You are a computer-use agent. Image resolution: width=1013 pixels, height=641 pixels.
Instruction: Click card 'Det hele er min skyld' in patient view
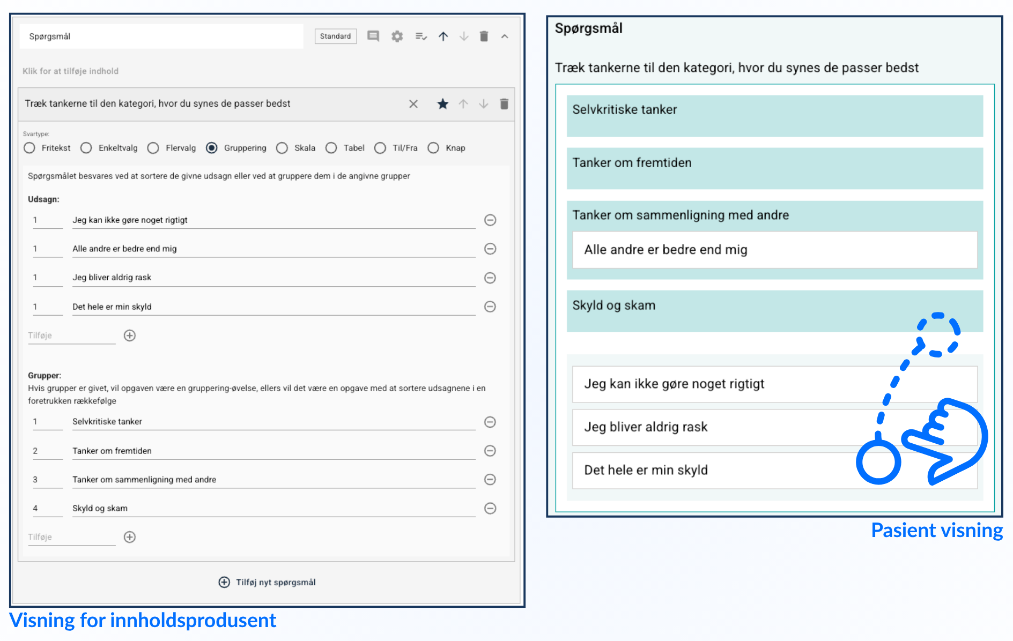click(x=775, y=471)
